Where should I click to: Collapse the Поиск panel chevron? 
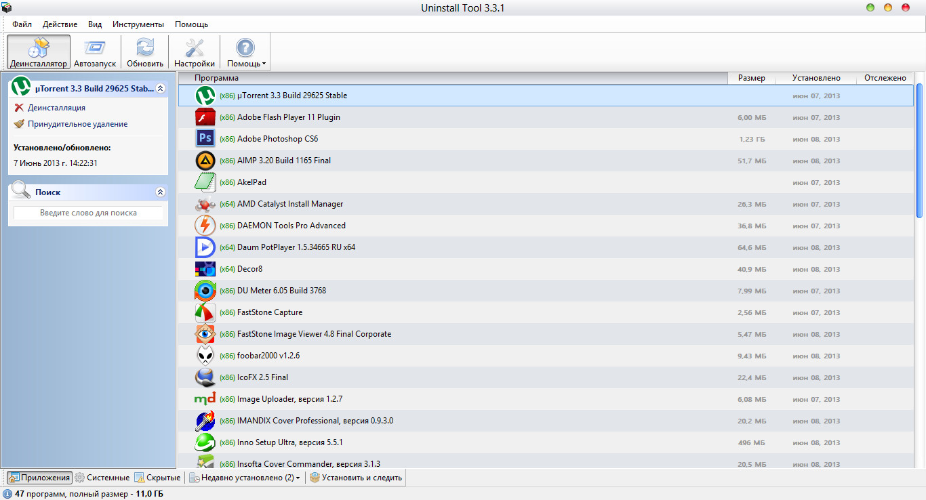pyautogui.click(x=160, y=192)
